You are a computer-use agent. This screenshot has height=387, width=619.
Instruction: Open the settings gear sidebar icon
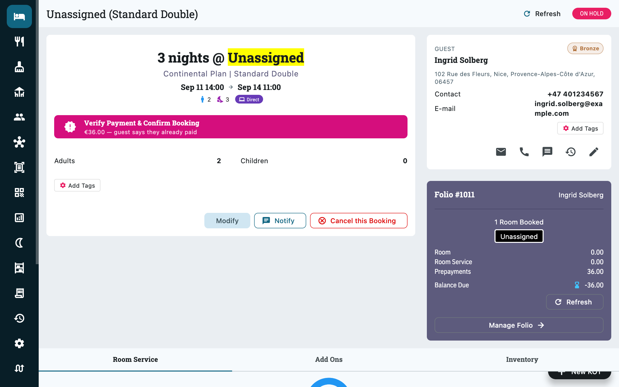click(x=19, y=343)
